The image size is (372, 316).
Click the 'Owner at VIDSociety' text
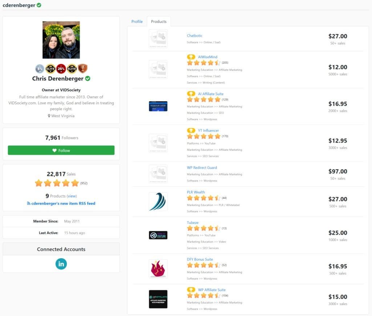(x=61, y=90)
